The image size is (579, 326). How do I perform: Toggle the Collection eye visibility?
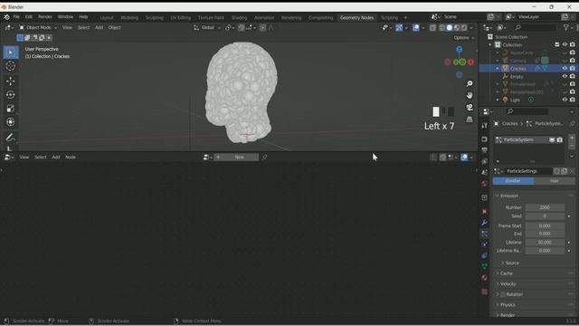click(x=565, y=44)
